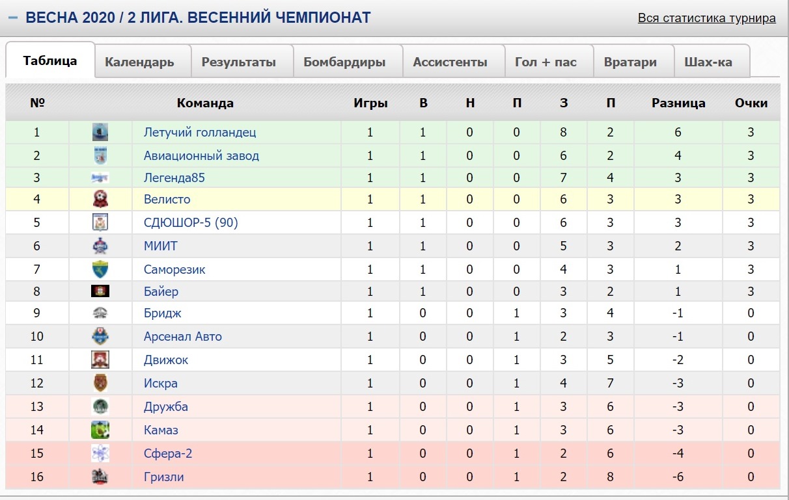Click the Очки column header
This screenshot has width=789, height=500.
tap(751, 103)
